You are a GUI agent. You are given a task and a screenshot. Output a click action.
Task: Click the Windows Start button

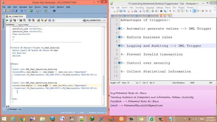4,119
